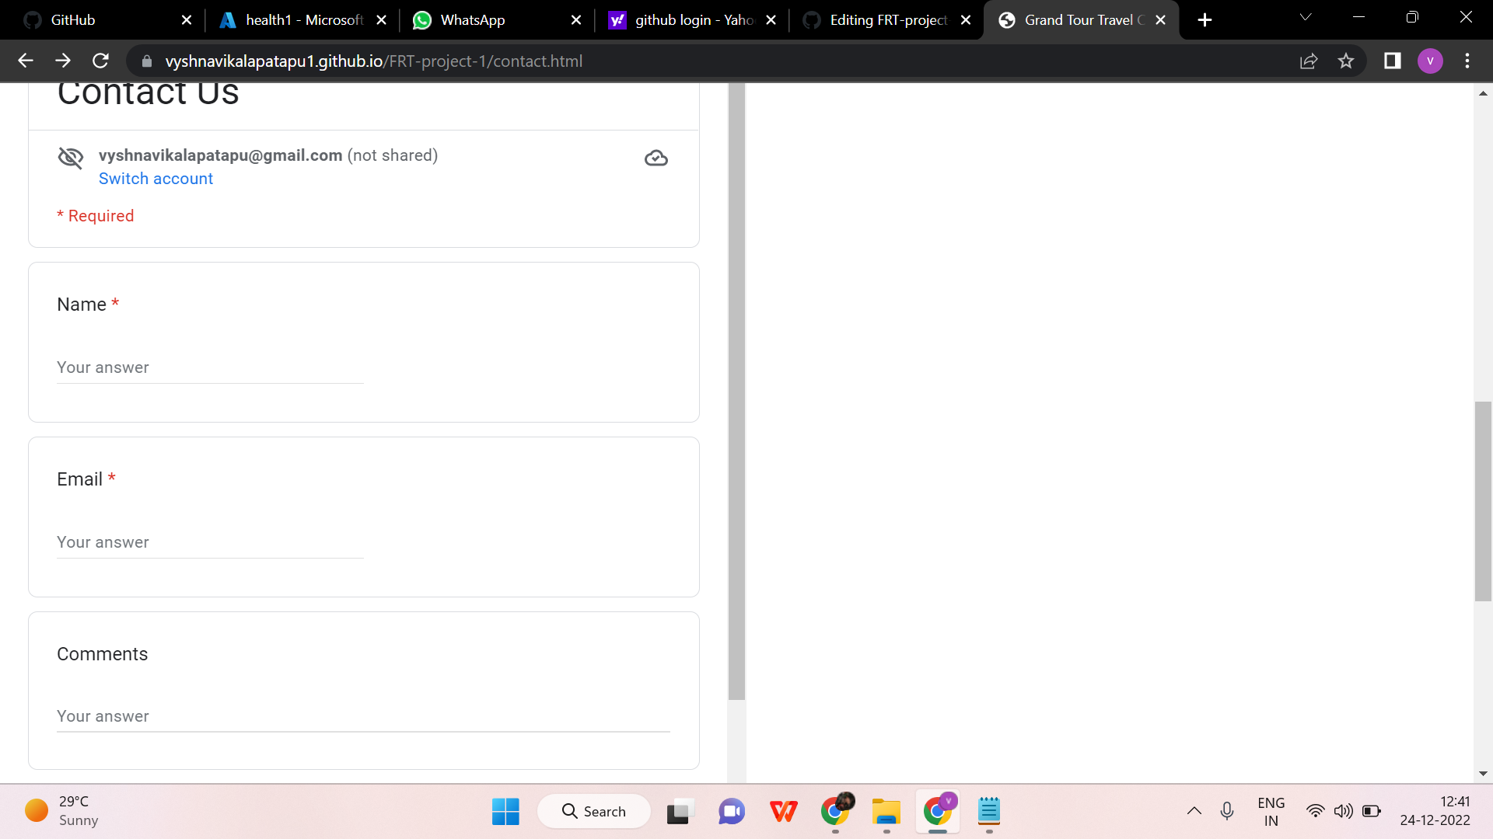Image resolution: width=1493 pixels, height=839 pixels.
Task: Click the address bar URL
Action: [x=373, y=61]
